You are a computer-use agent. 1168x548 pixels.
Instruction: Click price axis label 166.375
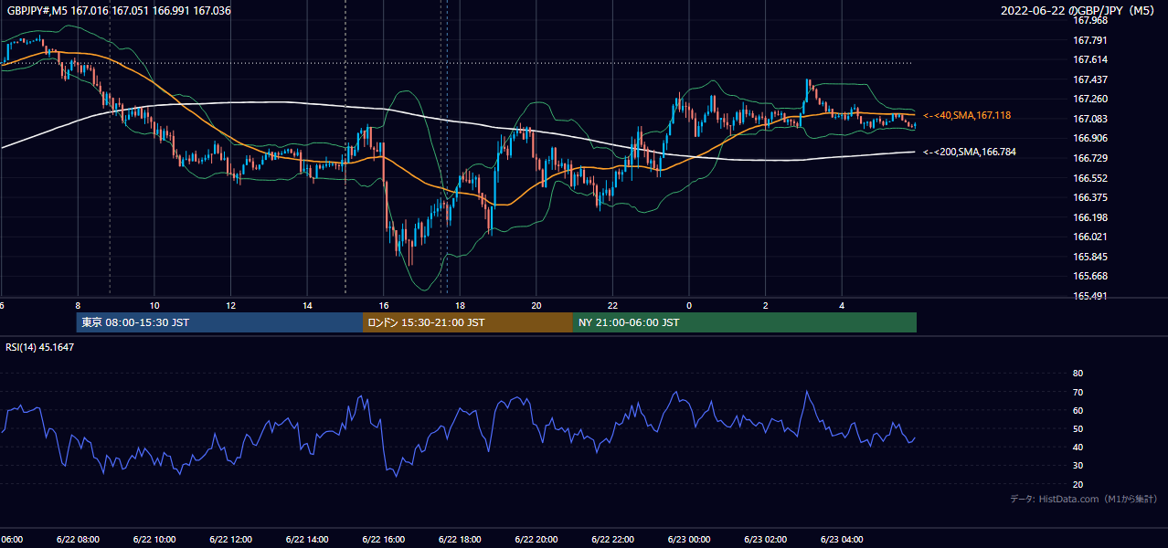coord(1089,197)
